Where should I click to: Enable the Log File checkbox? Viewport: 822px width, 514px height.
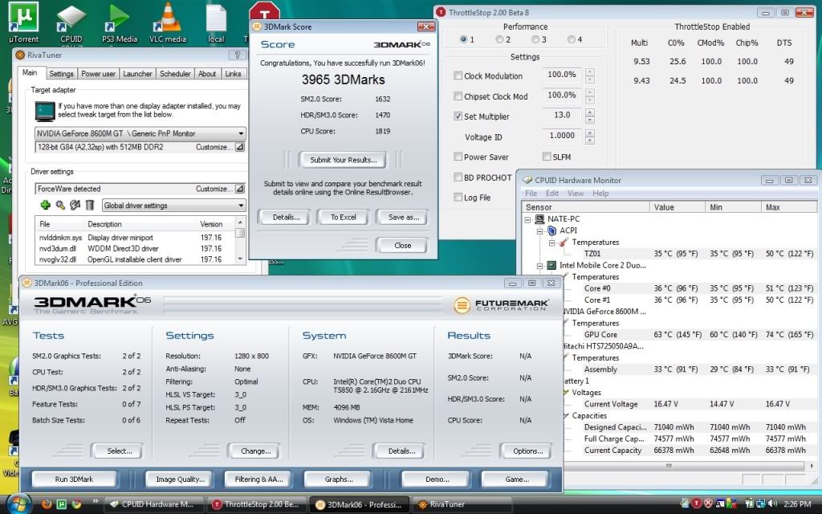point(458,198)
